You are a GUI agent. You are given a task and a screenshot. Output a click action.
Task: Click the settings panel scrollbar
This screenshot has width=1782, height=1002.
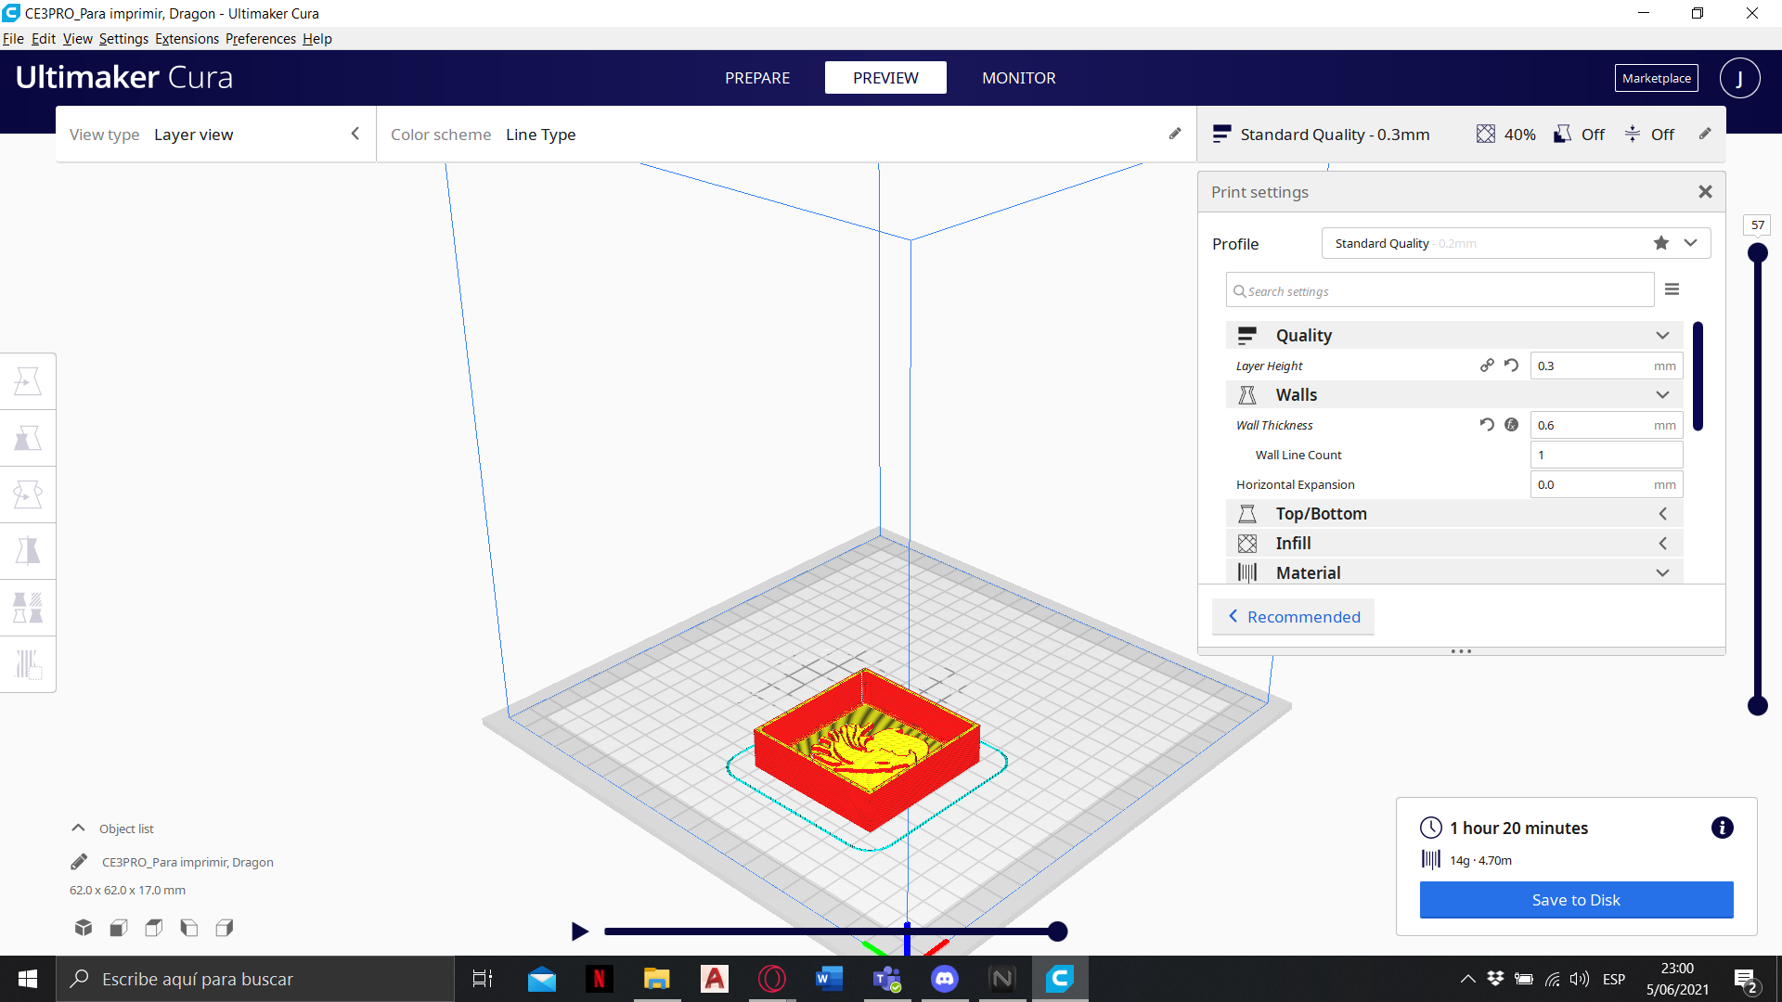(x=1698, y=376)
